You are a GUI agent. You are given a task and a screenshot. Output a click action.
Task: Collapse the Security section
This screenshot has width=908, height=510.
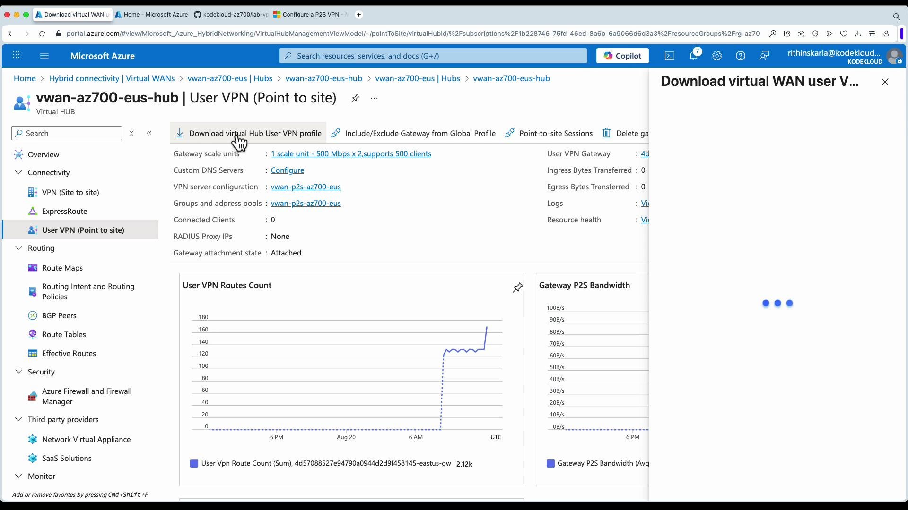(x=18, y=372)
